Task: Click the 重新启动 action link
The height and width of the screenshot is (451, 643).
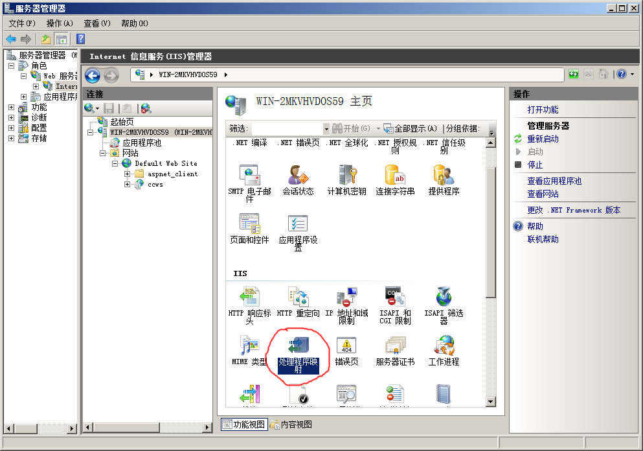Action: tap(543, 139)
